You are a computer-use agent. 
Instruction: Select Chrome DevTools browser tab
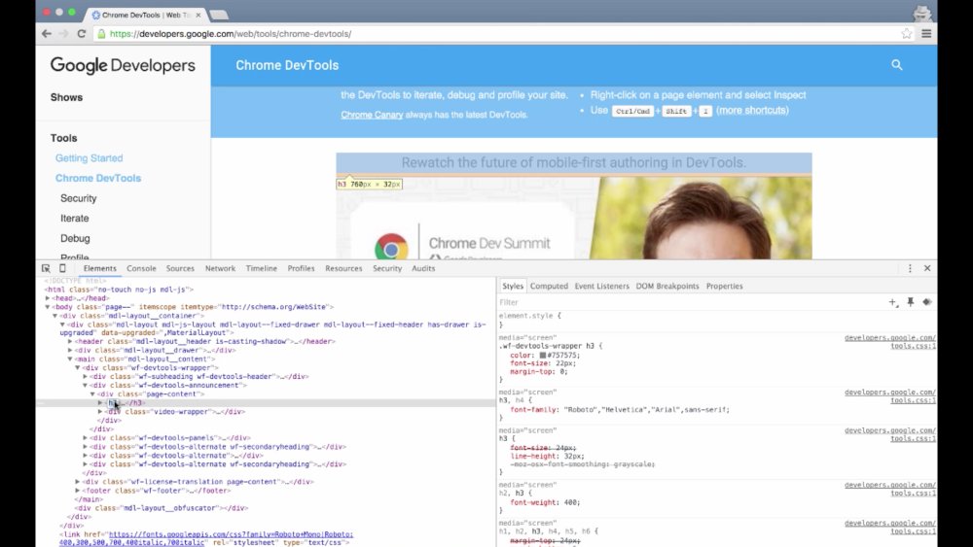coord(146,15)
